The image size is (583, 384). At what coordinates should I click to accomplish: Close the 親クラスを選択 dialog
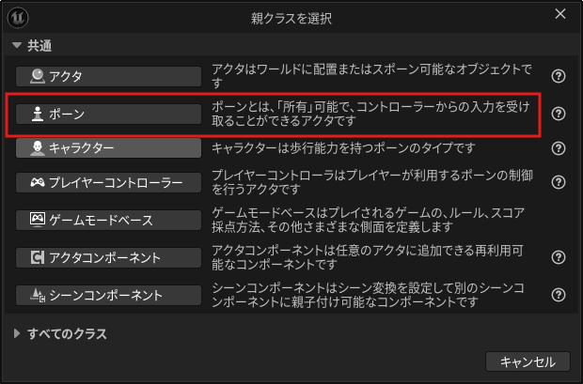560,14
